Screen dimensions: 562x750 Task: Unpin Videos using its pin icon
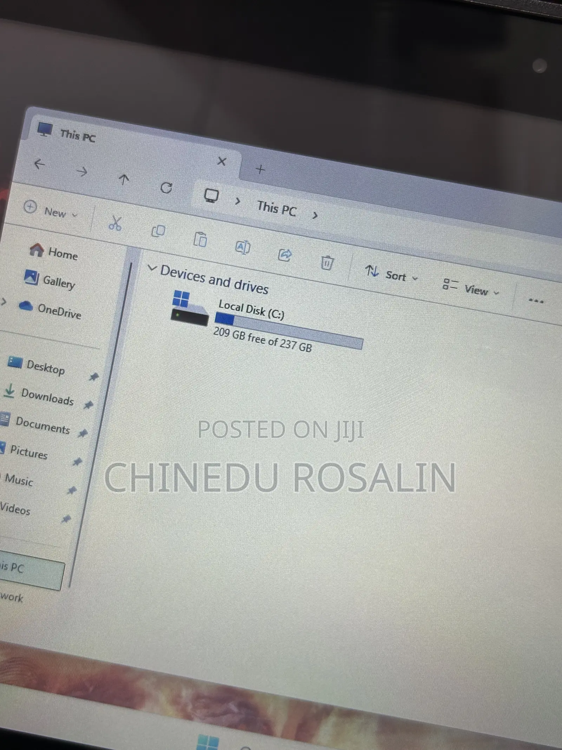click(x=66, y=519)
